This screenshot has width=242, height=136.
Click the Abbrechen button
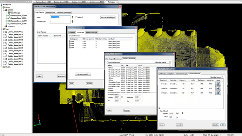click(215, 125)
